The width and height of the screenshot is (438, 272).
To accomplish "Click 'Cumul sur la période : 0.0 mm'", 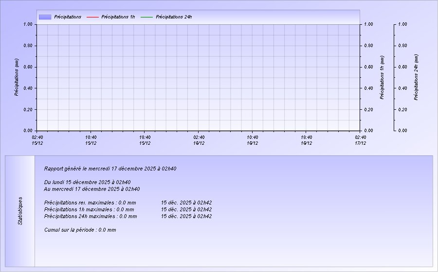I will pyautogui.click(x=80, y=230).
